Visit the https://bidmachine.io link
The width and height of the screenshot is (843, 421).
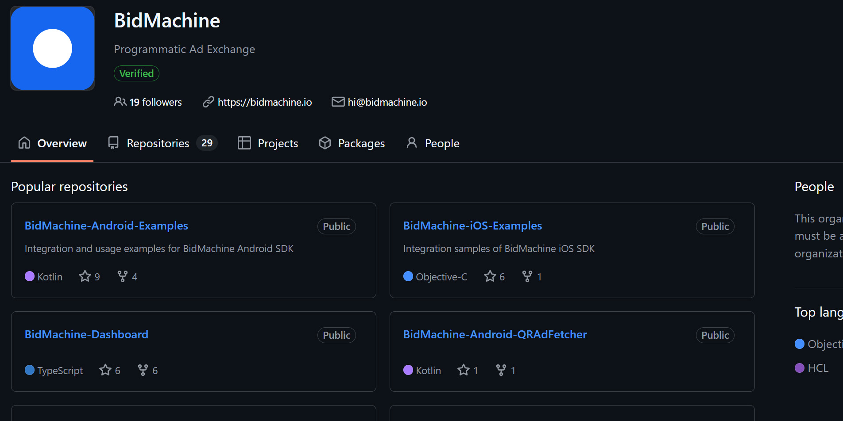coord(264,102)
